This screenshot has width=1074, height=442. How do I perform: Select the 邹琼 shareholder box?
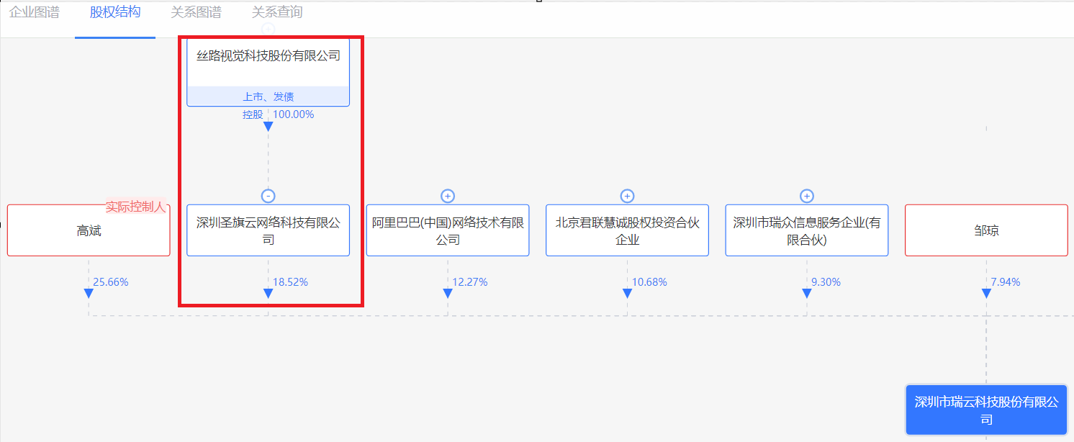point(985,230)
